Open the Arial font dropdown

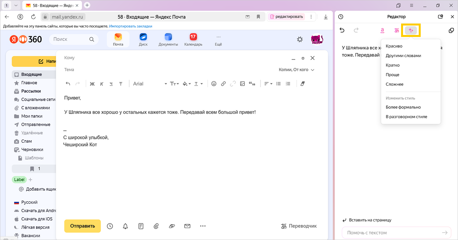150,84
